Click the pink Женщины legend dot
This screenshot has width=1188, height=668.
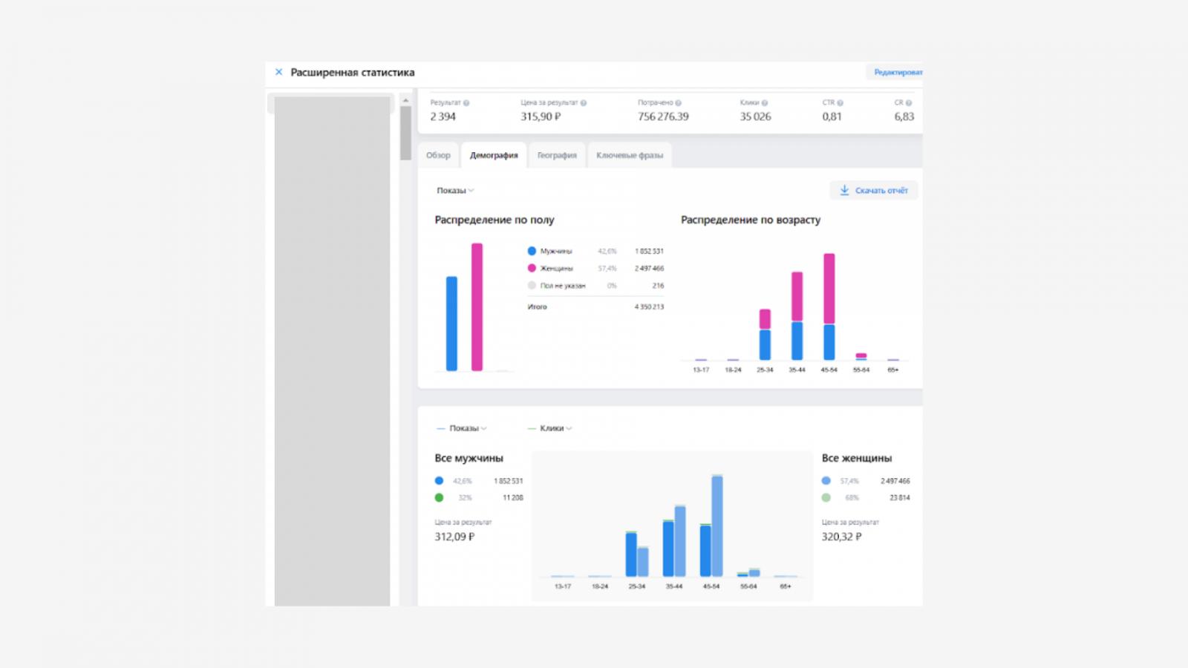532,268
